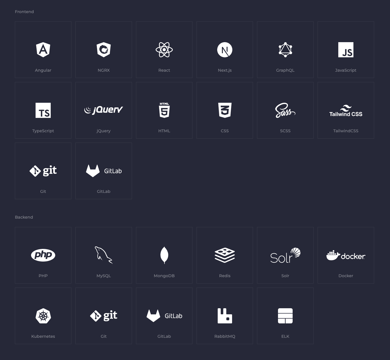This screenshot has height=360, width=390.
Task: Click the GraphQL hexagon icon
Action: click(285, 50)
